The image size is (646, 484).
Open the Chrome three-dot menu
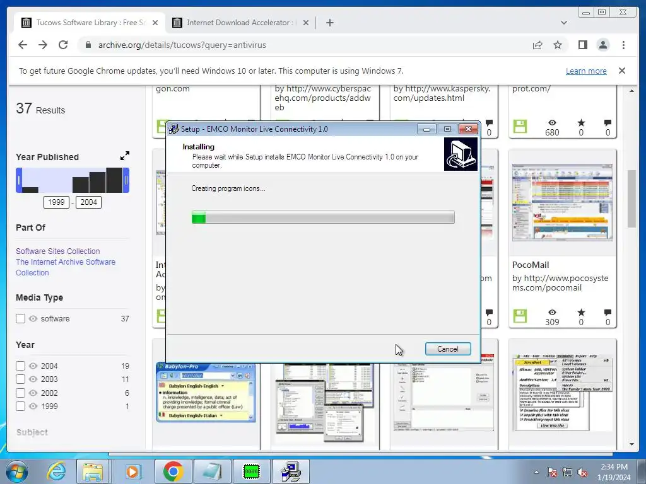623,45
